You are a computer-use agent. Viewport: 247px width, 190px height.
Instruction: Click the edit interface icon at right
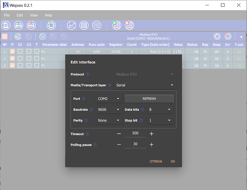coord(217,36)
